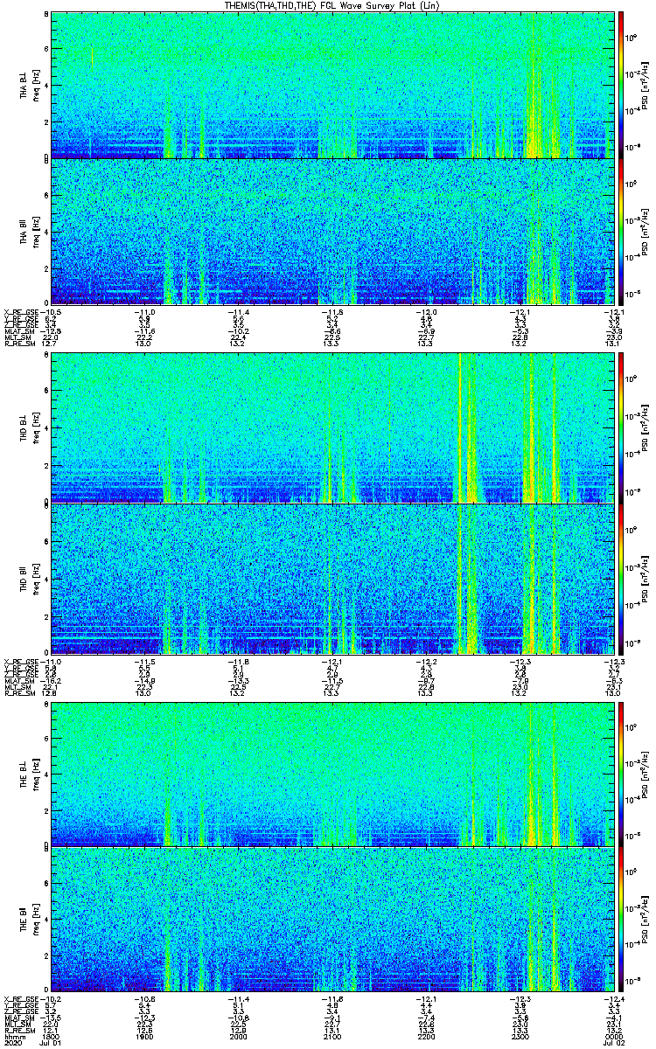Viewport: 656px width, 1049px height.
Task: Click the colorbar beside the THE B-perpendicular panel
Action: 622,774
